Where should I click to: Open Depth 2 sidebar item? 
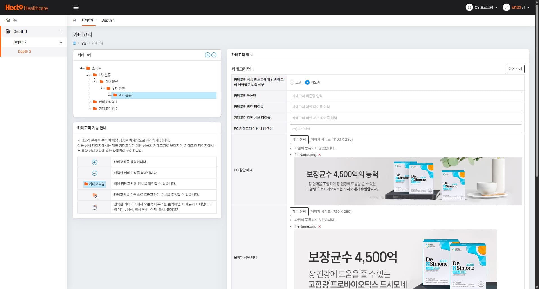coord(34,42)
